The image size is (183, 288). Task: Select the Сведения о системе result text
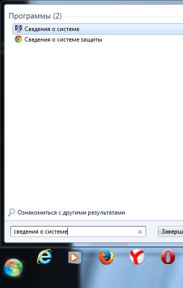pyautogui.click(x=52, y=29)
